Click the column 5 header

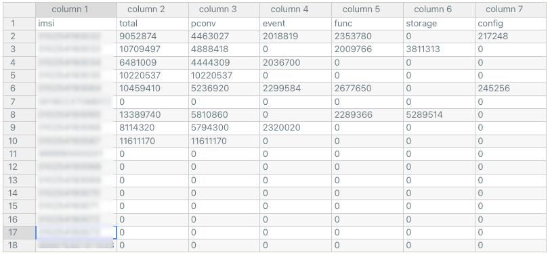(x=368, y=9)
